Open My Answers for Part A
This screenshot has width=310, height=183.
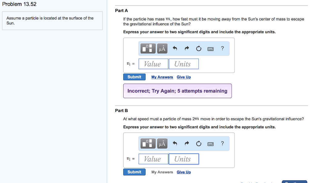[162, 77]
